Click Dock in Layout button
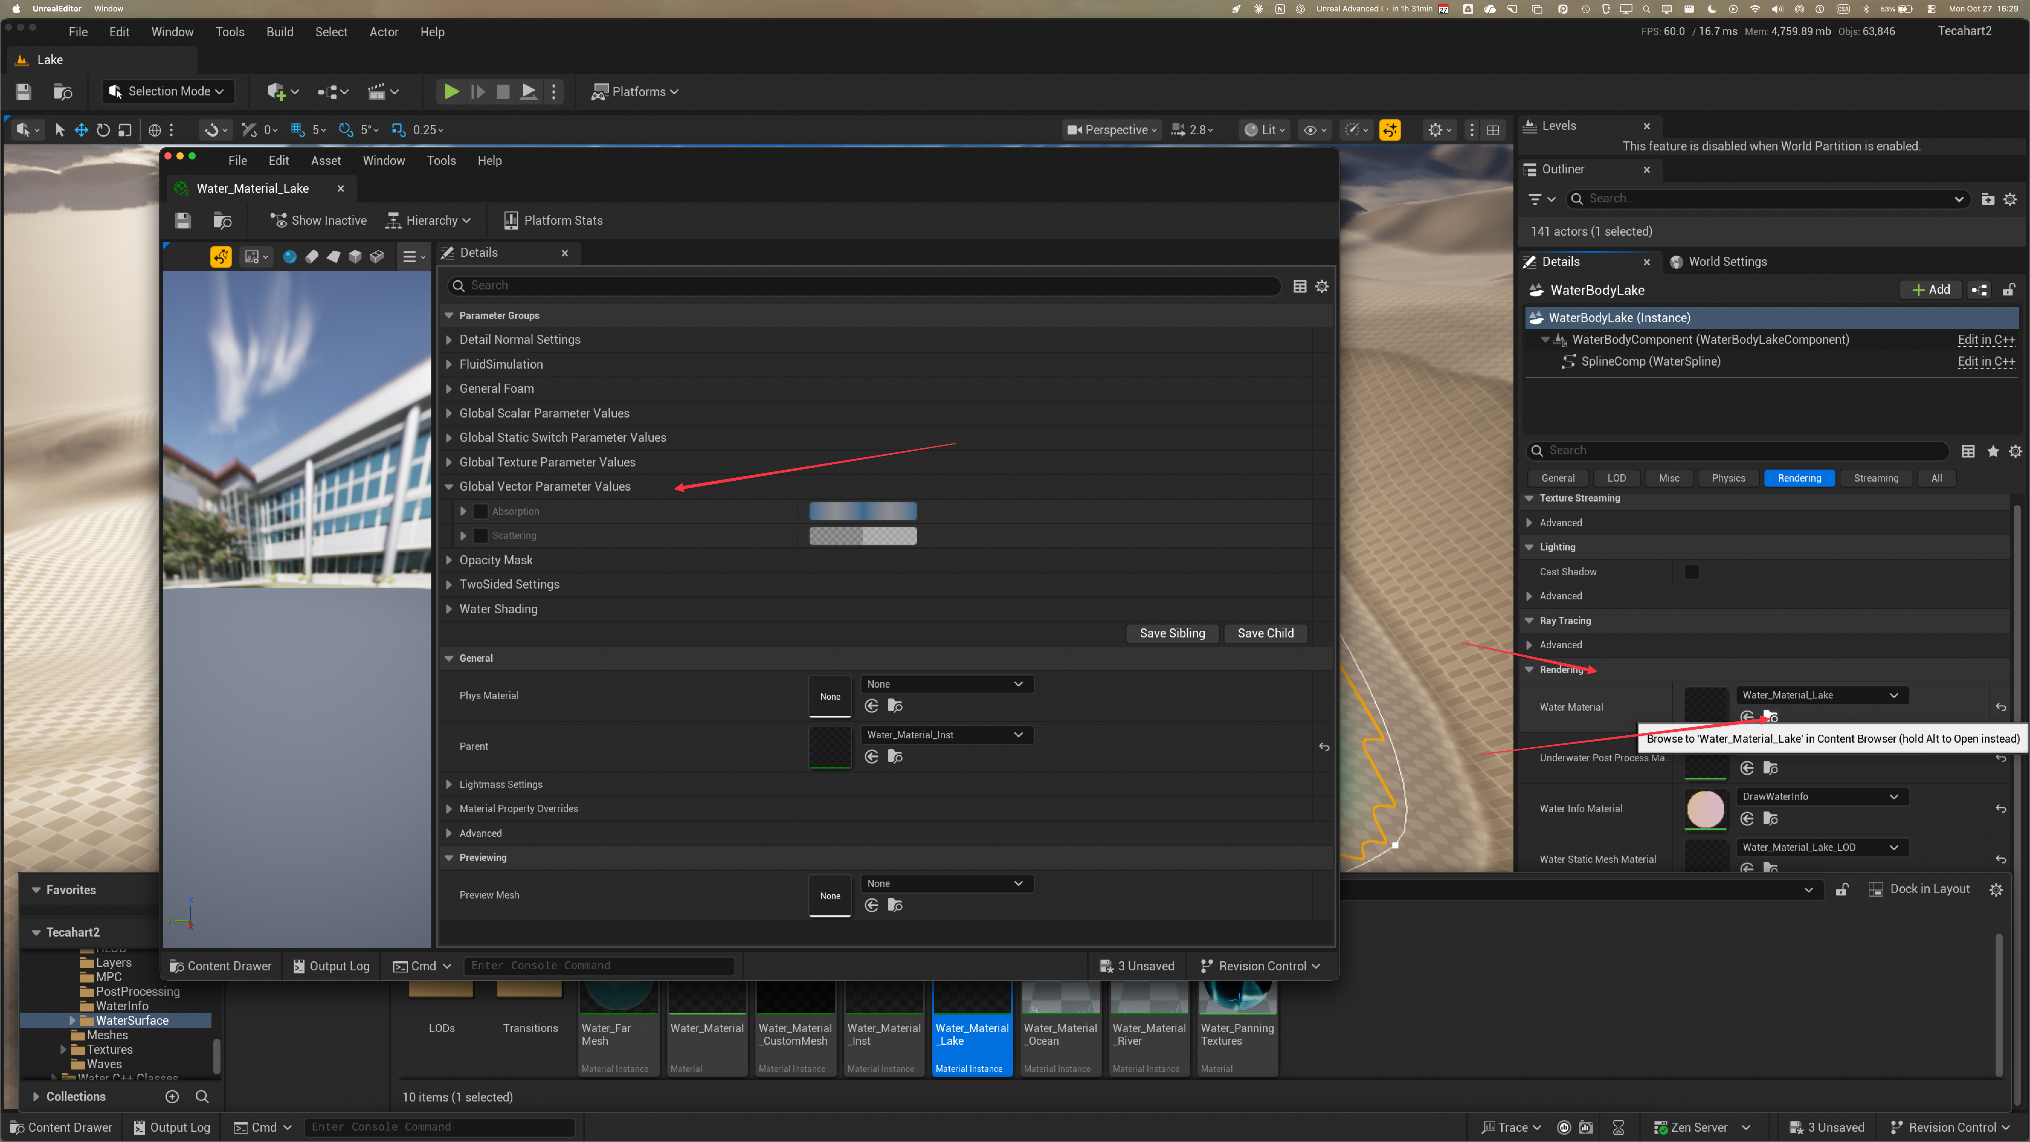Viewport: 2030px width, 1142px height. (1920, 890)
